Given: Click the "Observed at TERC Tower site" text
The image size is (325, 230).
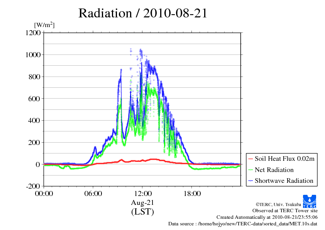Looking at the screenshot, I should click(285, 211).
